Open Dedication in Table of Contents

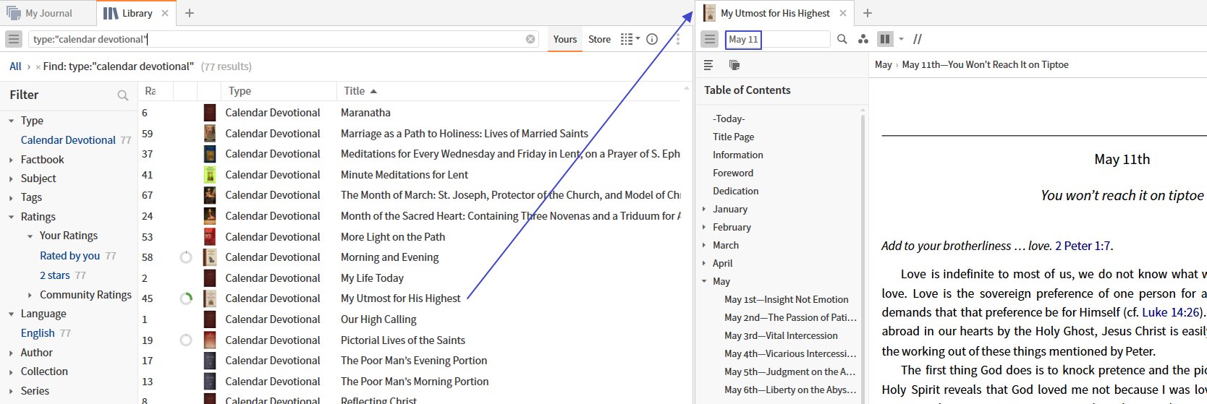735,191
